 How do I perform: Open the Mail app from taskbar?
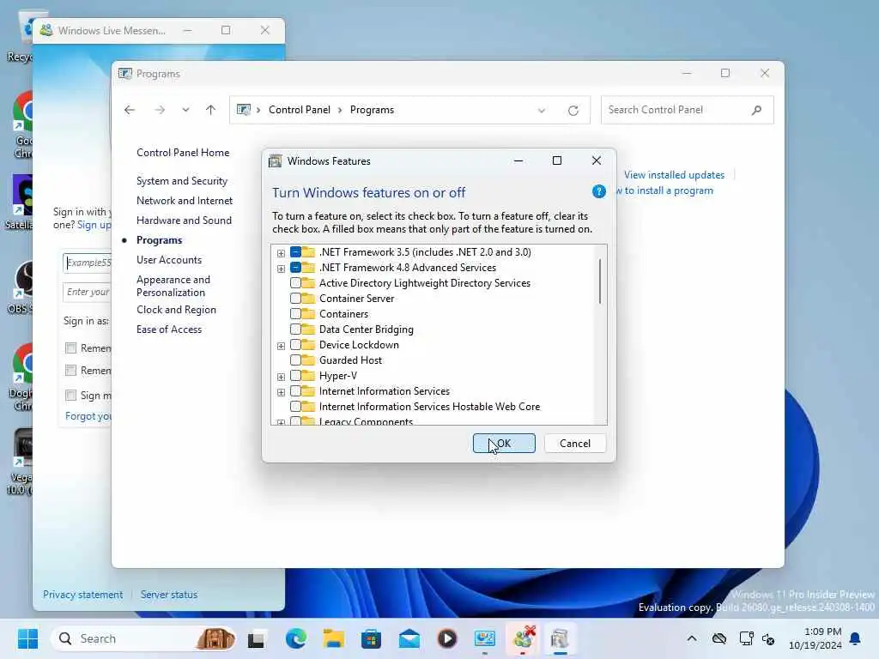(x=409, y=638)
